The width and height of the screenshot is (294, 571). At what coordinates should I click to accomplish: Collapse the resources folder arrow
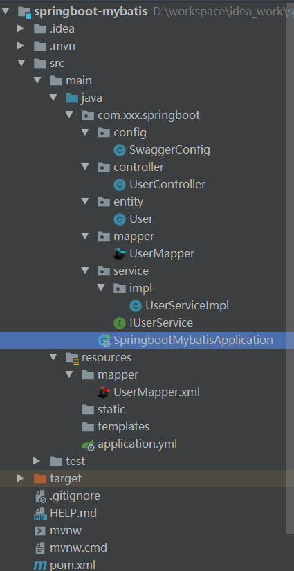[x=53, y=357]
